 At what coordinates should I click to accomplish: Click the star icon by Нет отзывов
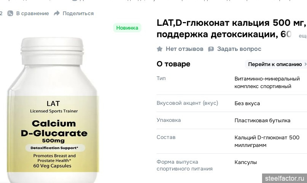click(x=160, y=49)
